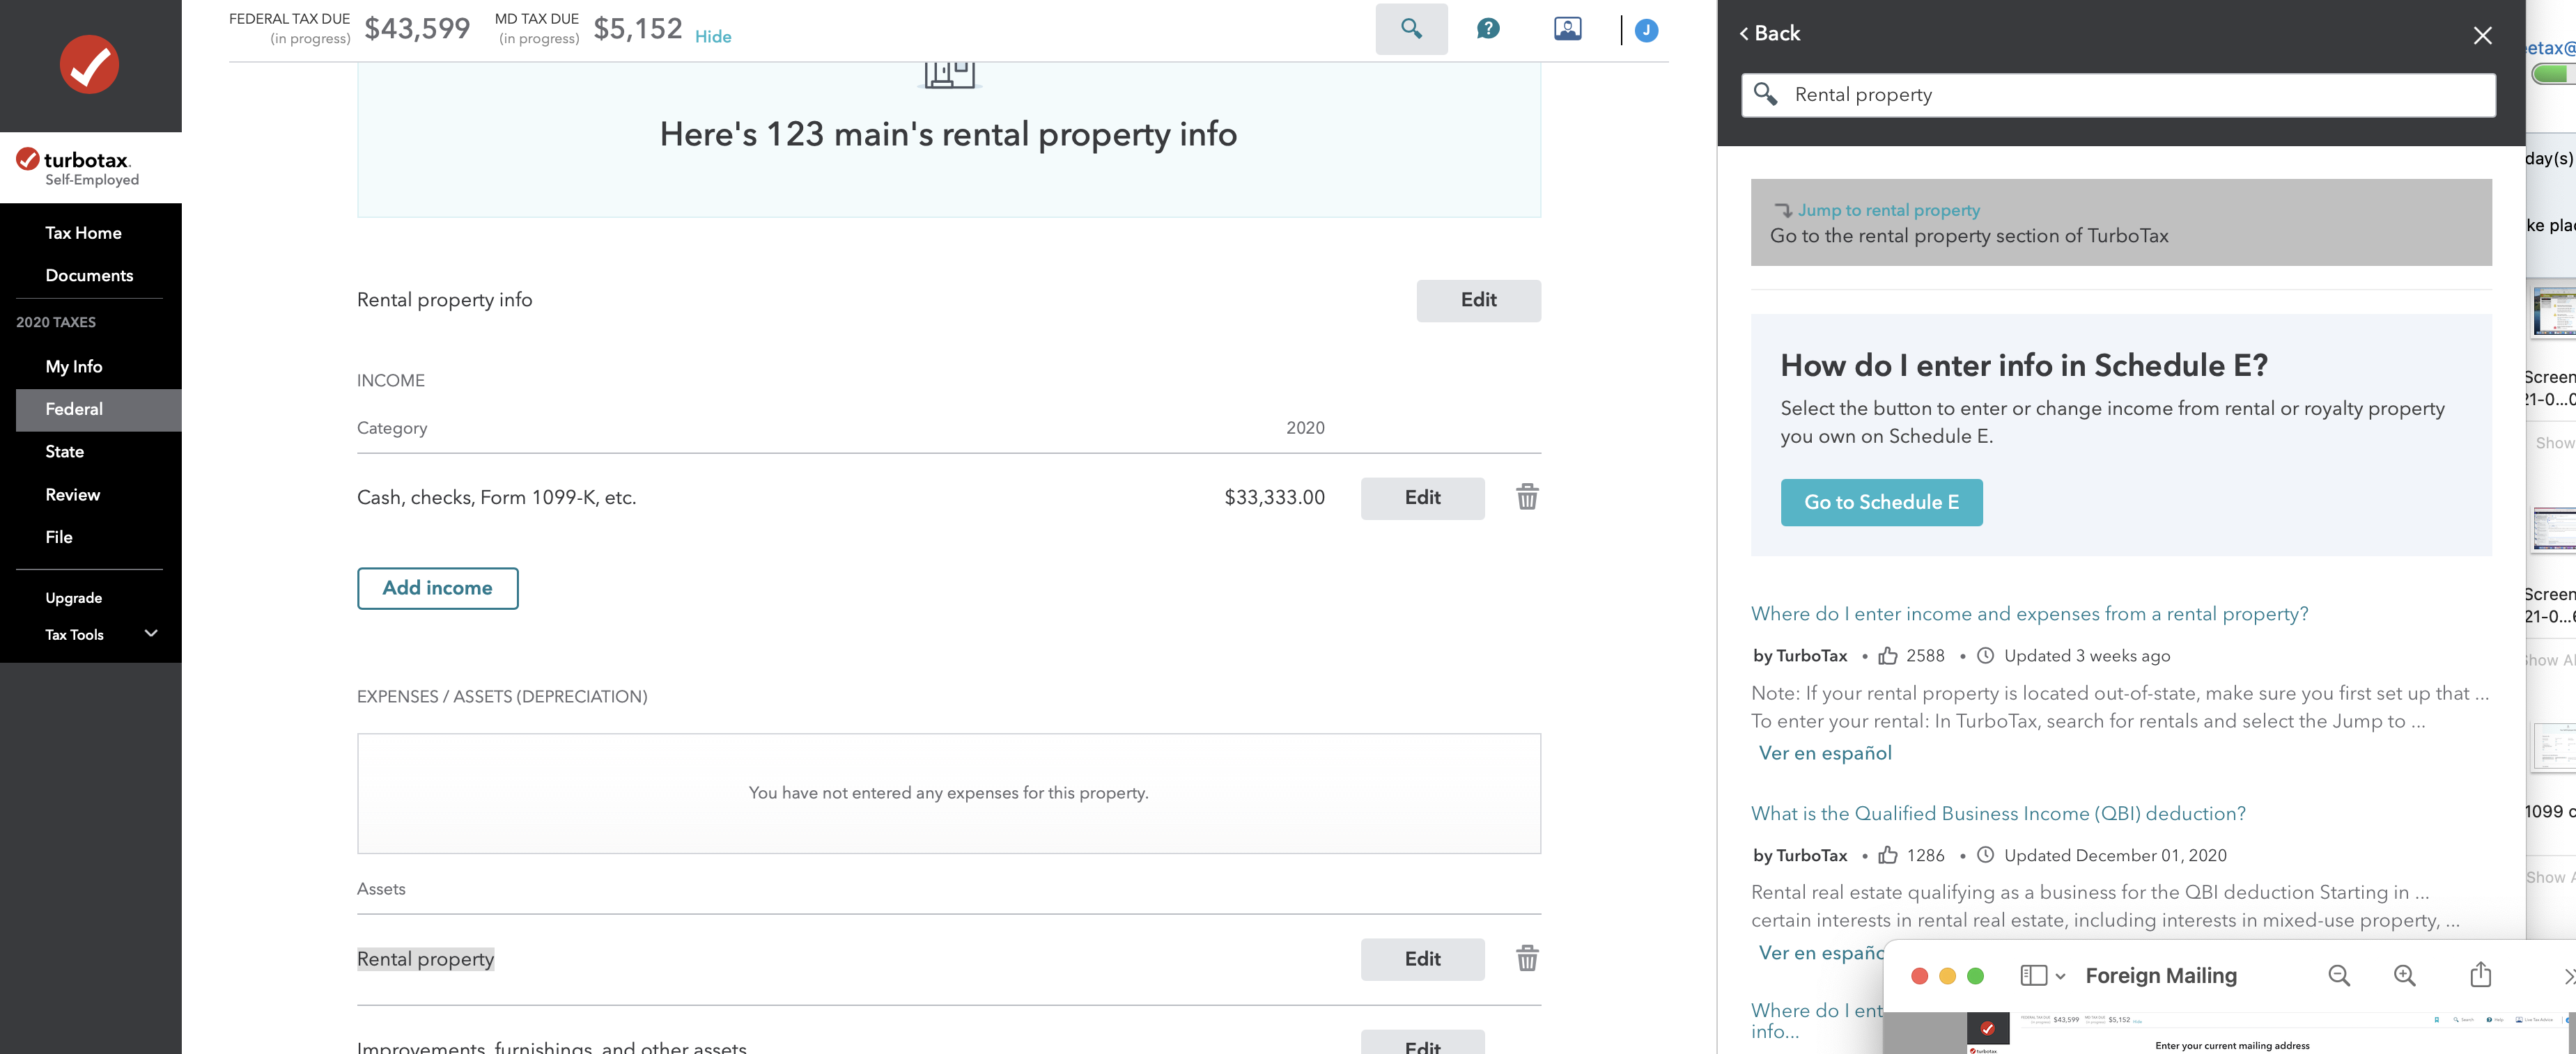
Task: Open the live expert help icon
Action: [x=1567, y=29]
